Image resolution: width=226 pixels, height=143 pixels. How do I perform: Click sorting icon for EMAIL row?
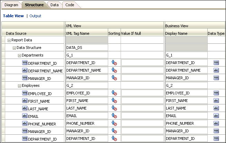coord(114,116)
